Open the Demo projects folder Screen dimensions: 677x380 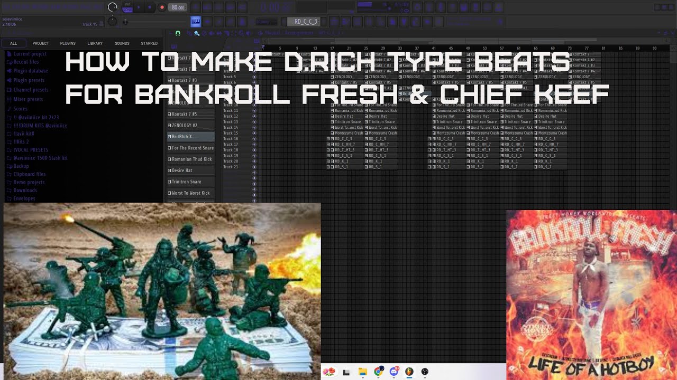tap(25, 182)
